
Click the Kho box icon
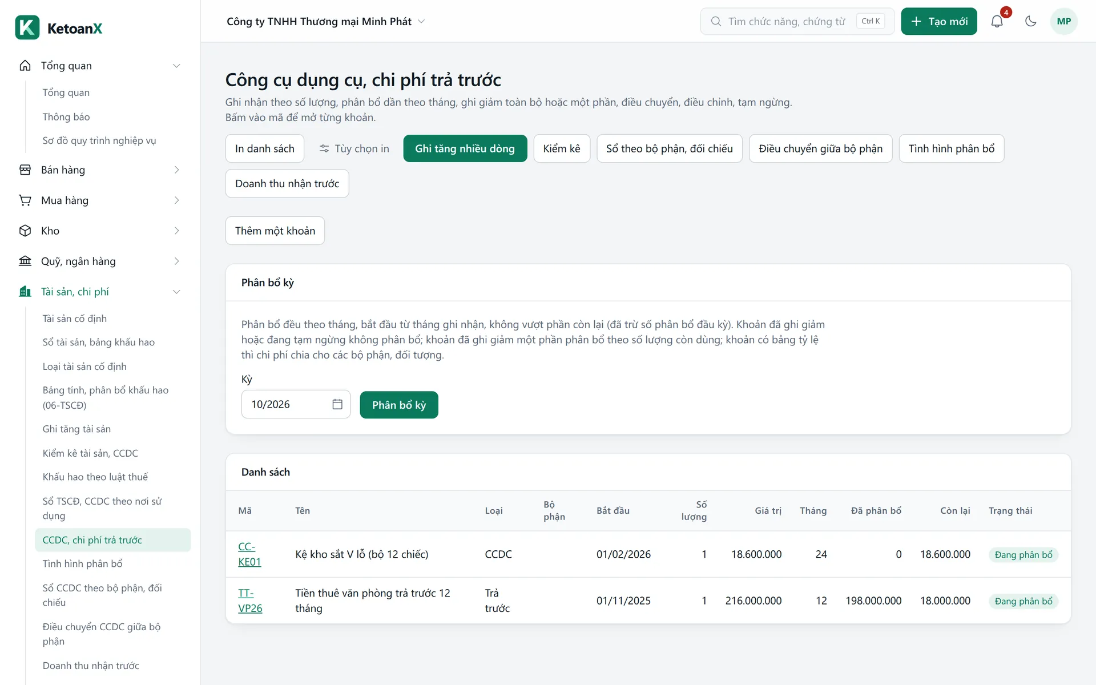coord(25,231)
